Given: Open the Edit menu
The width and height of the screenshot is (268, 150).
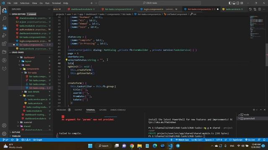Looking at the screenshot, I should pos(15,3).
